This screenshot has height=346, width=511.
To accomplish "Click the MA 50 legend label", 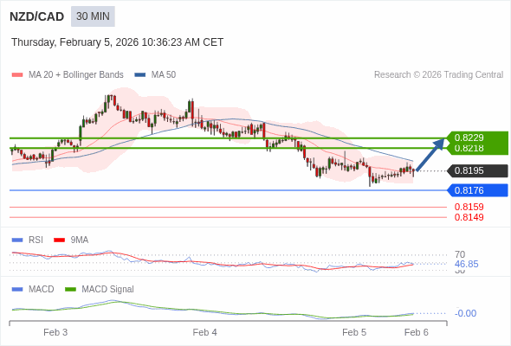I will point(164,75).
